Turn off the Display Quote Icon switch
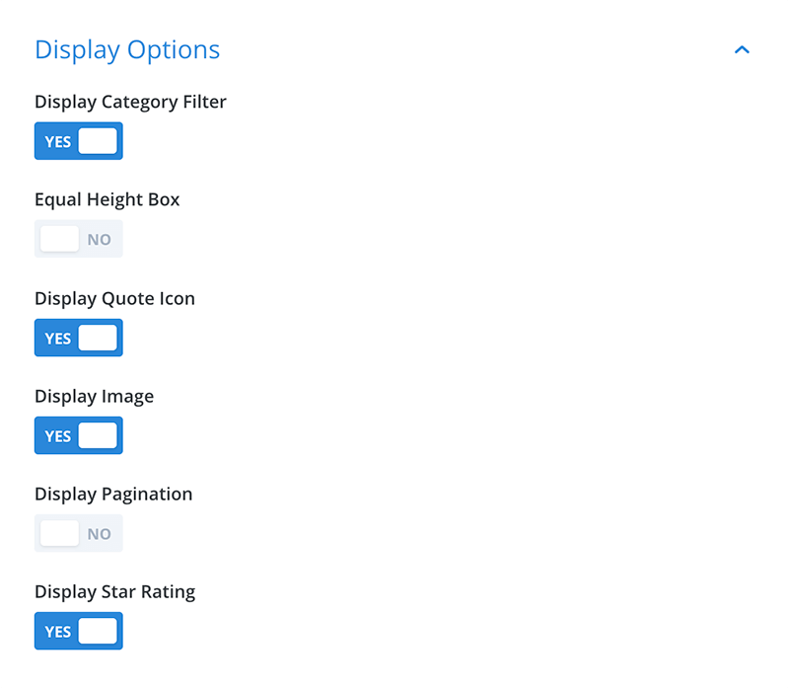The width and height of the screenshot is (789, 688). pyautogui.click(x=78, y=338)
